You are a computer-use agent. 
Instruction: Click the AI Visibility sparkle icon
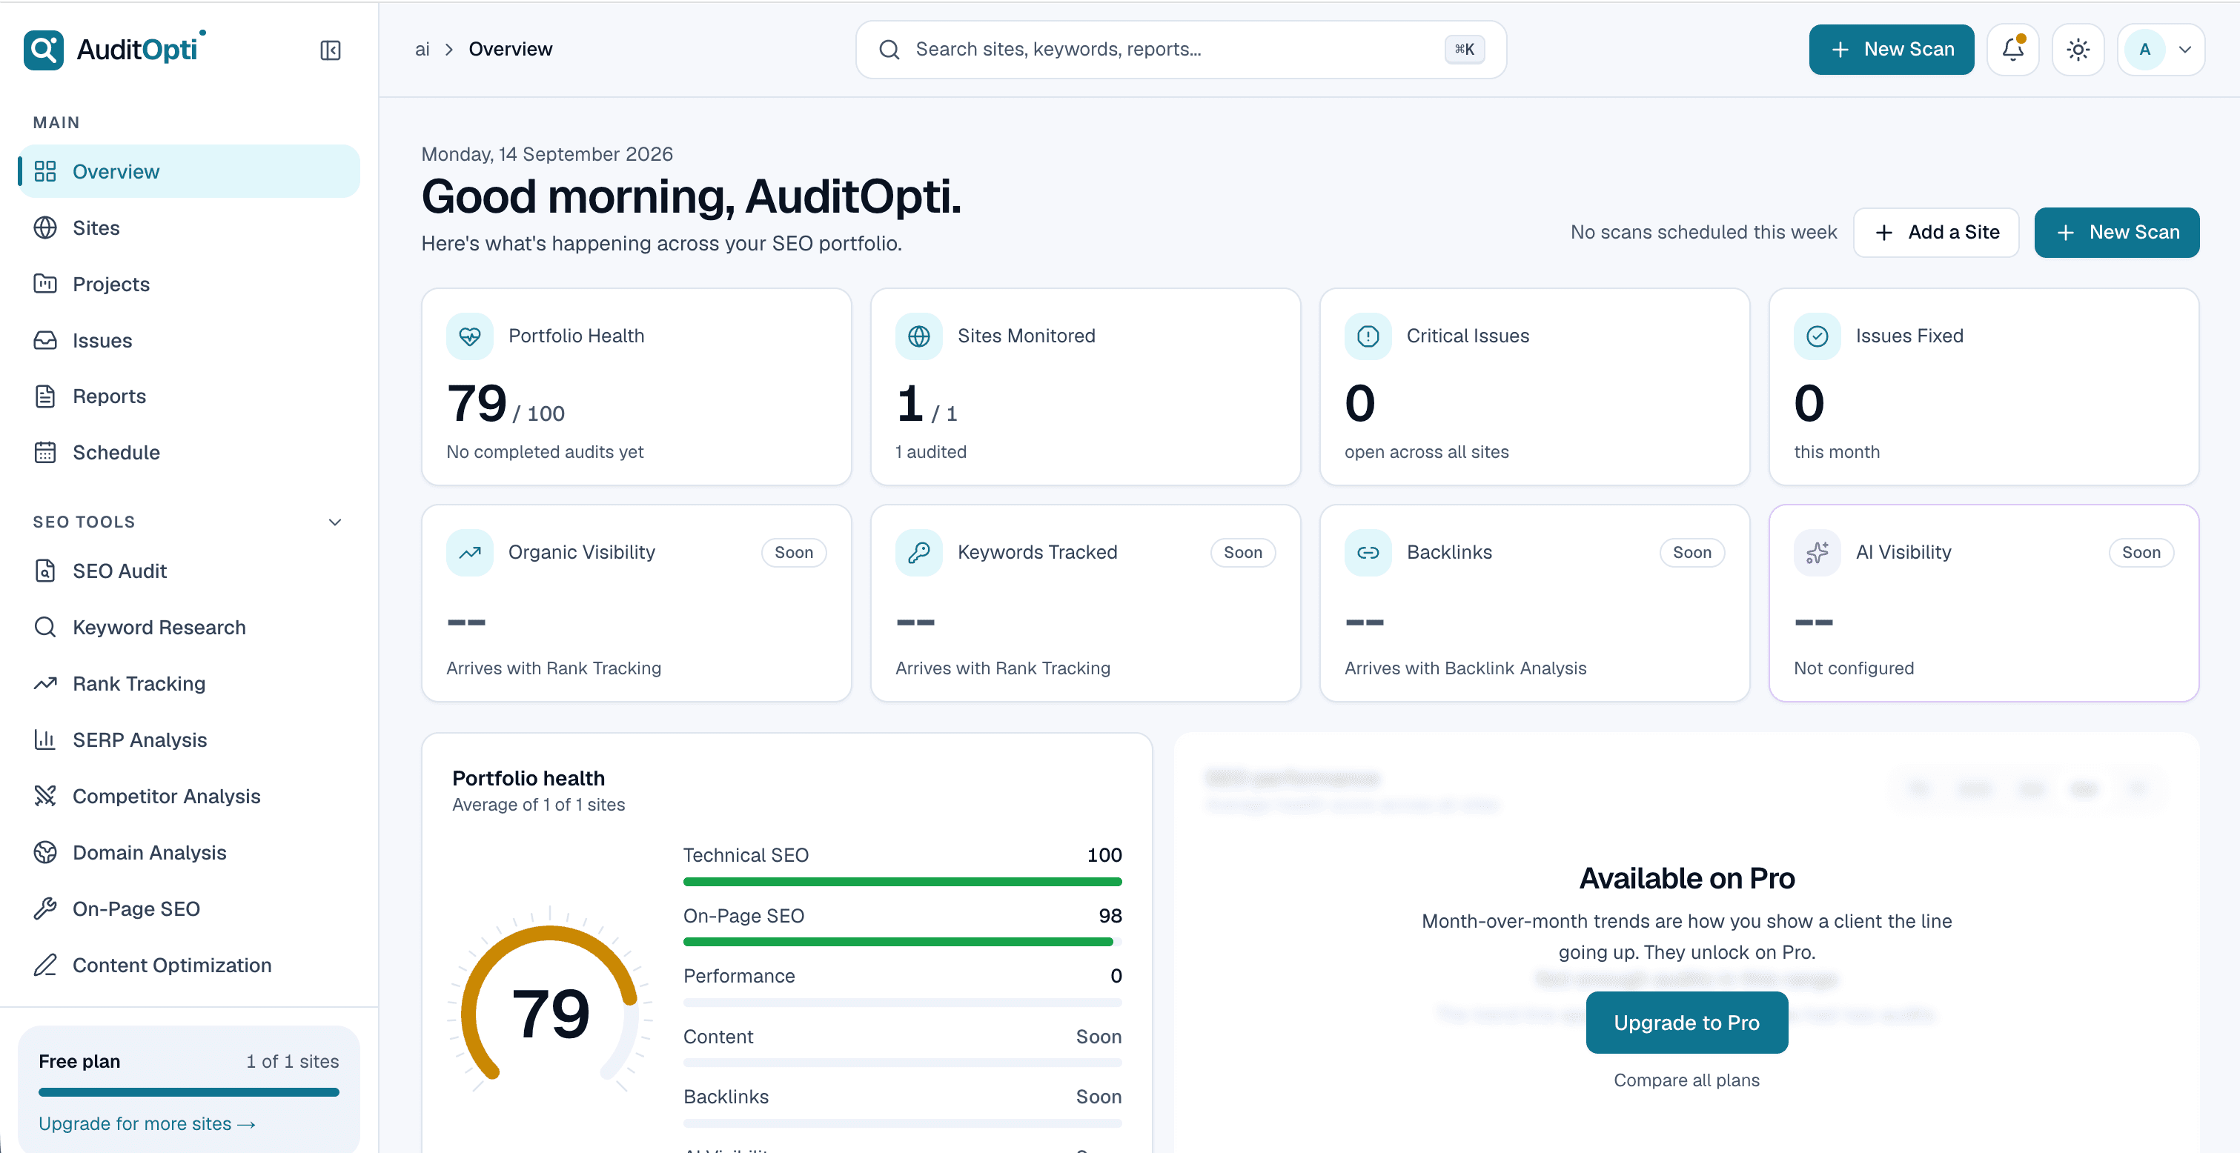point(1817,553)
